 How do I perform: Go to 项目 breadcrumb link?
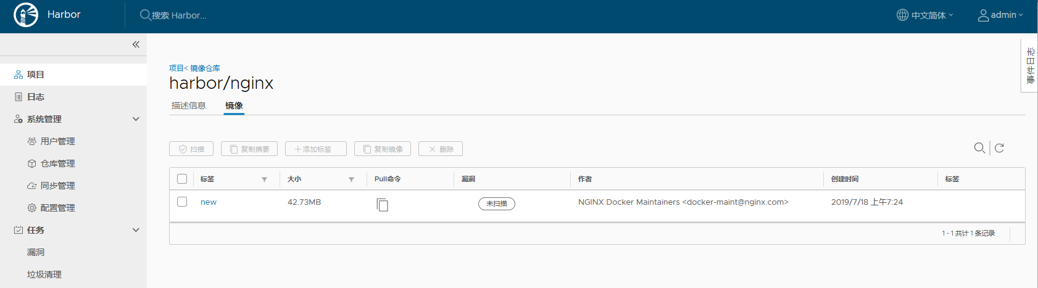176,68
